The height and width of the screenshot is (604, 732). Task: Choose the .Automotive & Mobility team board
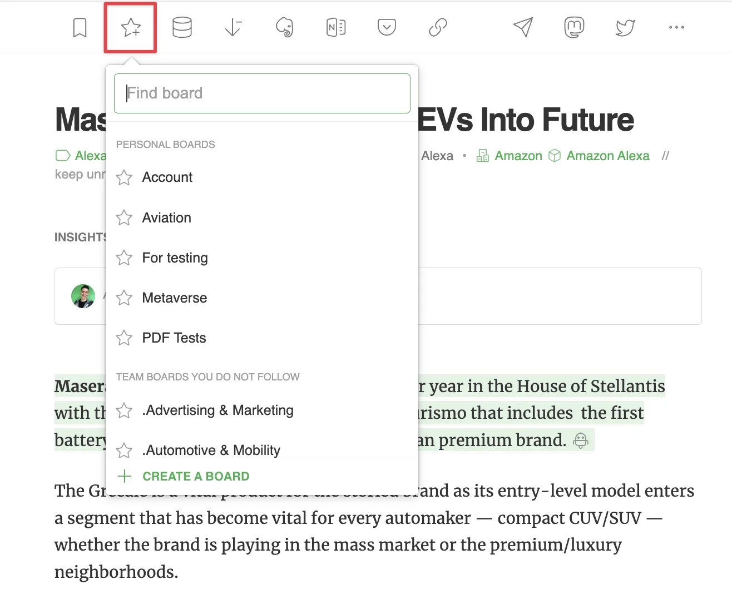point(261,450)
